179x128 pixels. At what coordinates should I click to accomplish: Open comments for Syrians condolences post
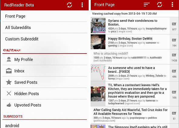coord(174,26)
